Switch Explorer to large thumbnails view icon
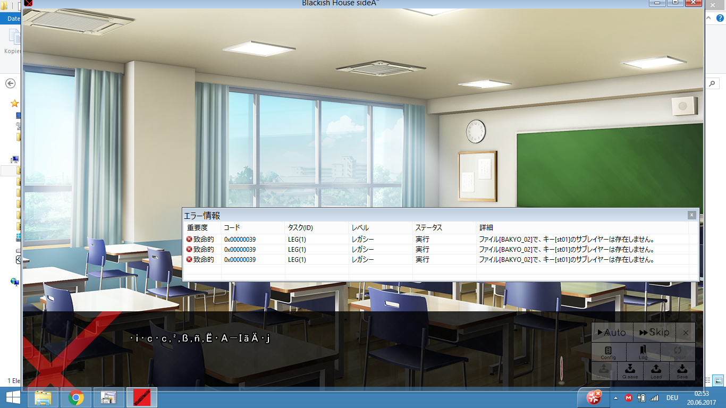 click(719, 380)
